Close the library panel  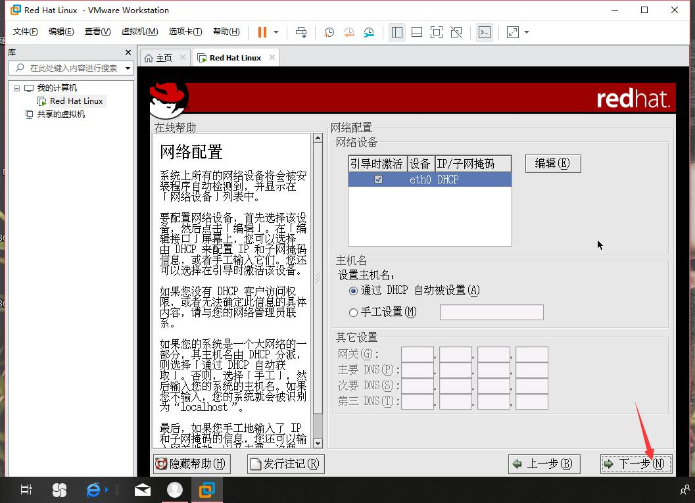click(128, 53)
